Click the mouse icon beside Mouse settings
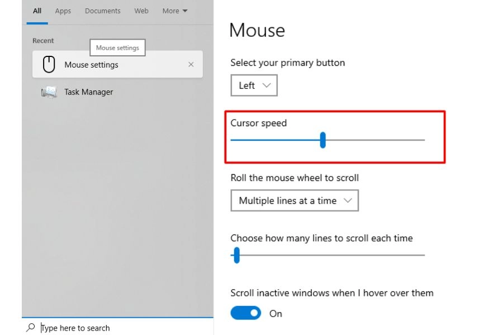 tap(49, 64)
